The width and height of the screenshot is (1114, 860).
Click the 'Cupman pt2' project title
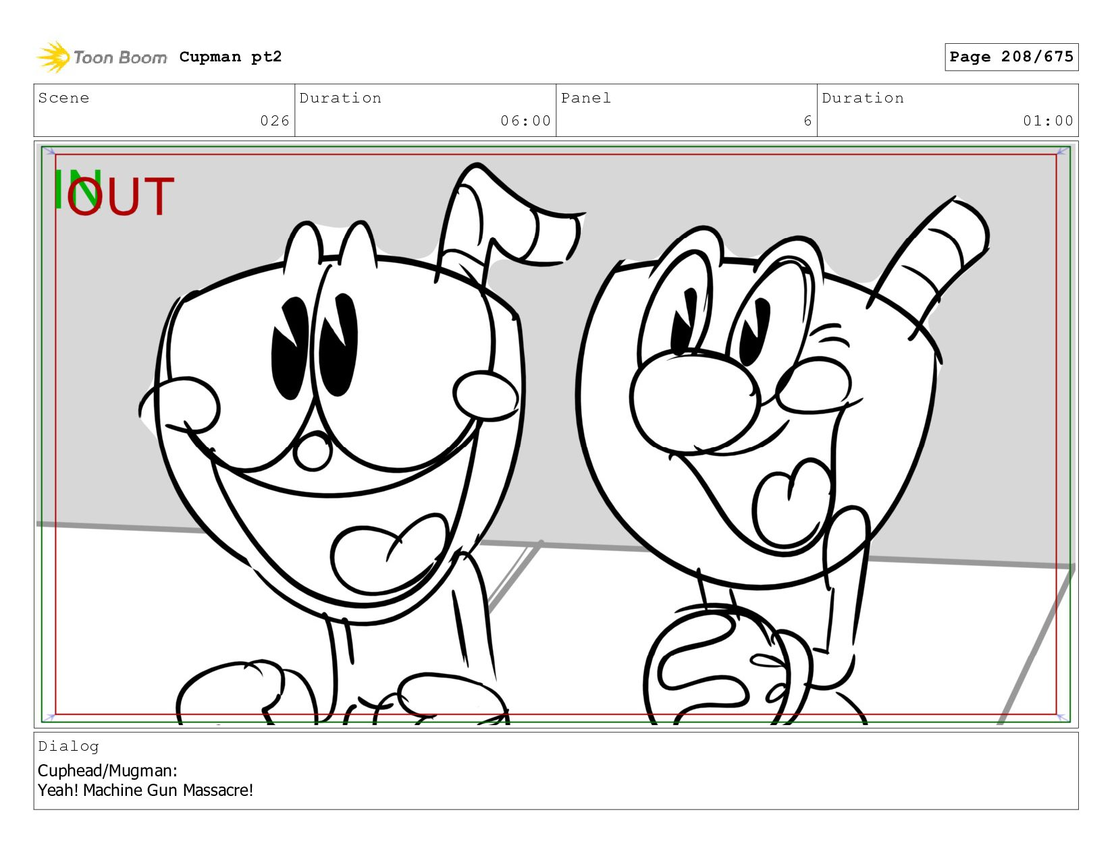230,57
